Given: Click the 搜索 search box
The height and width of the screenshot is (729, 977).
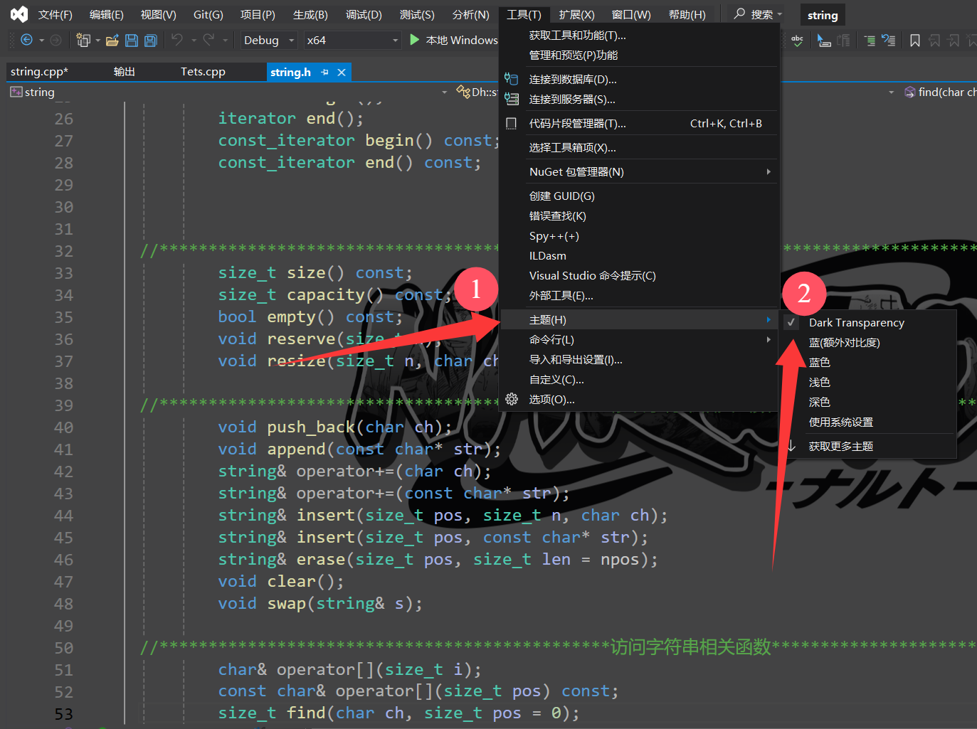Looking at the screenshot, I should point(757,14).
